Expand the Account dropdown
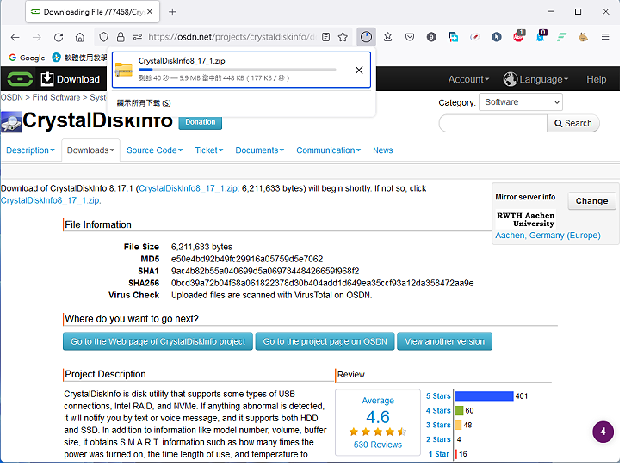The image size is (625, 466). pyautogui.click(x=468, y=80)
